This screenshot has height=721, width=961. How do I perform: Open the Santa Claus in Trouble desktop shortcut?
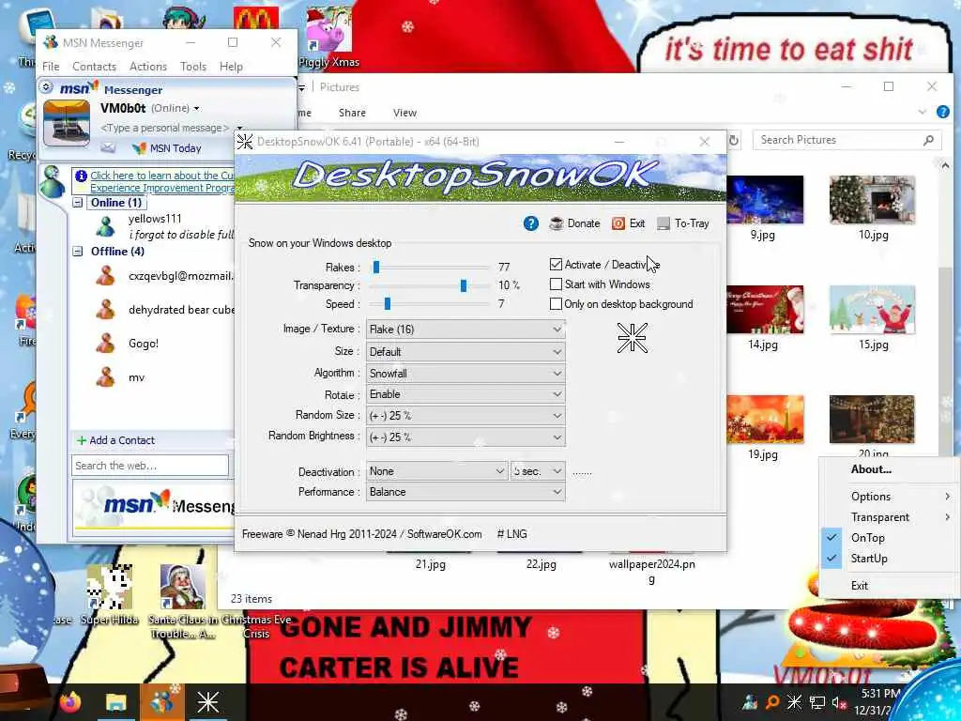coord(182,601)
